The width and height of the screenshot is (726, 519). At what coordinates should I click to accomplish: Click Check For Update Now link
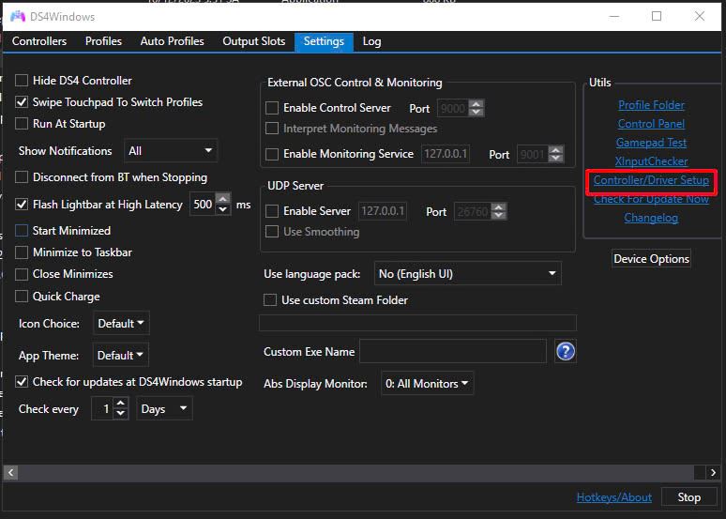click(651, 199)
